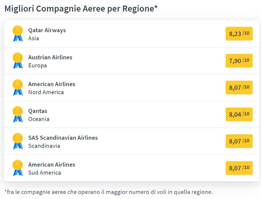
Task: Open the Austrian Airlines airline name
Action: 50,57
